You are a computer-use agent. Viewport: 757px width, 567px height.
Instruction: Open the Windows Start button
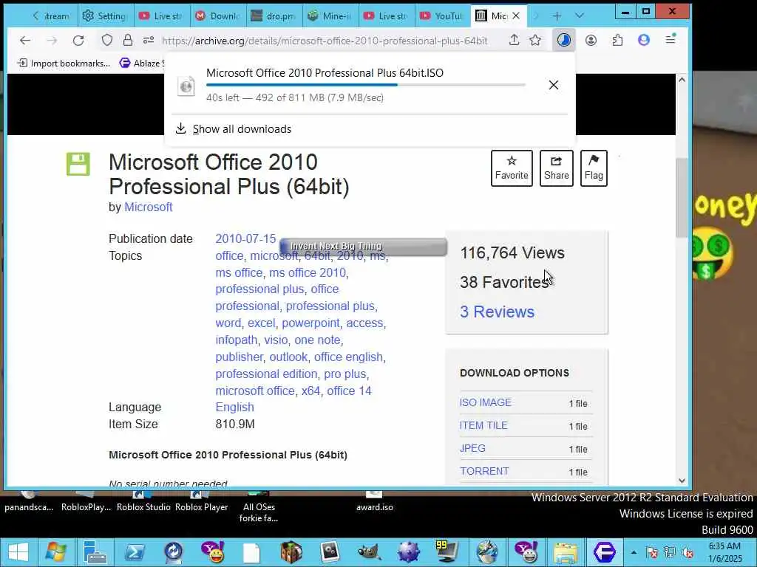[x=18, y=552]
